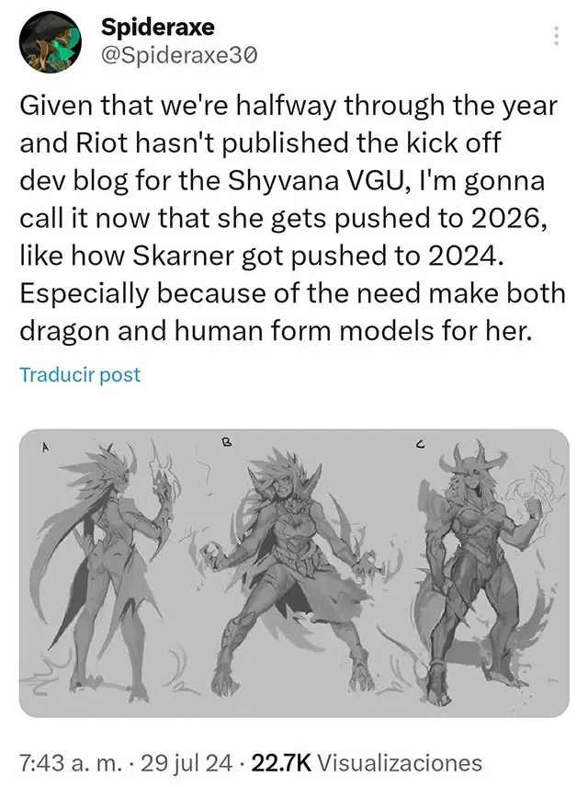Click the 22.7K view count
This screenshot has width=588, height=787.
point(282,763)
